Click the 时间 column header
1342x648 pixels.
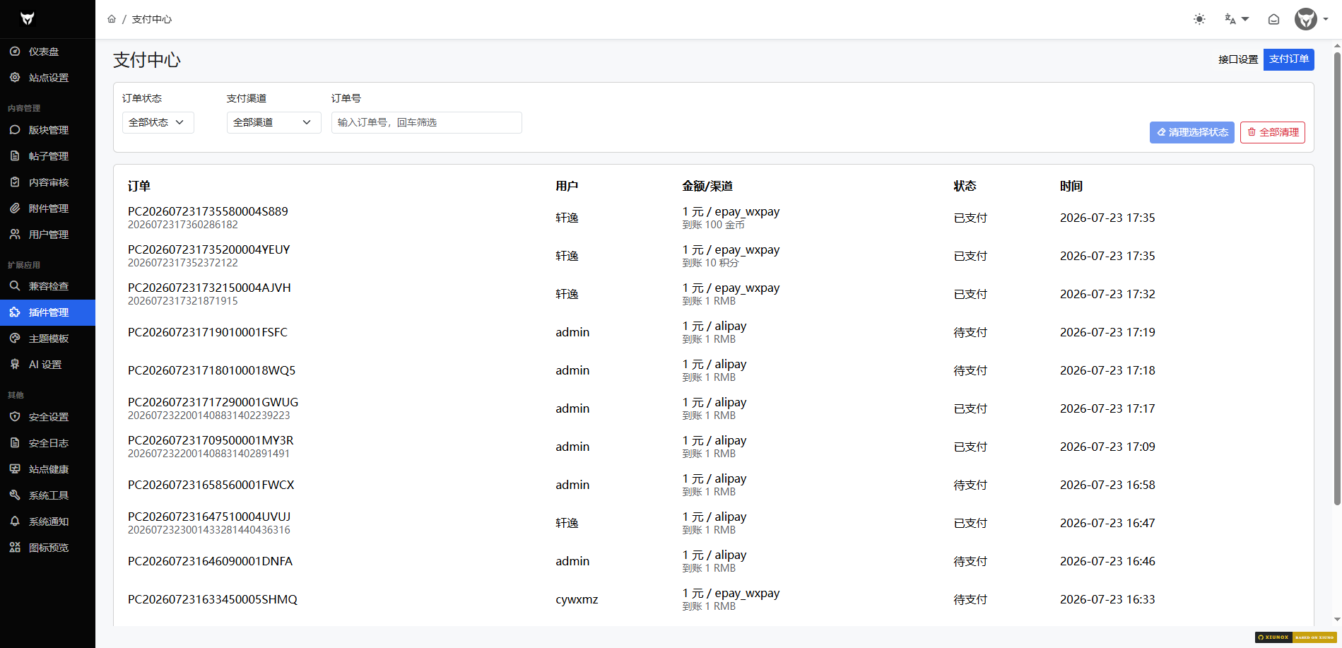click(x=1071, y=186)
